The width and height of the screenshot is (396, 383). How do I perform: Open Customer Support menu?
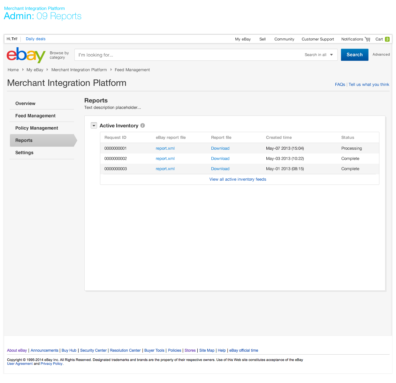point(318,39)
